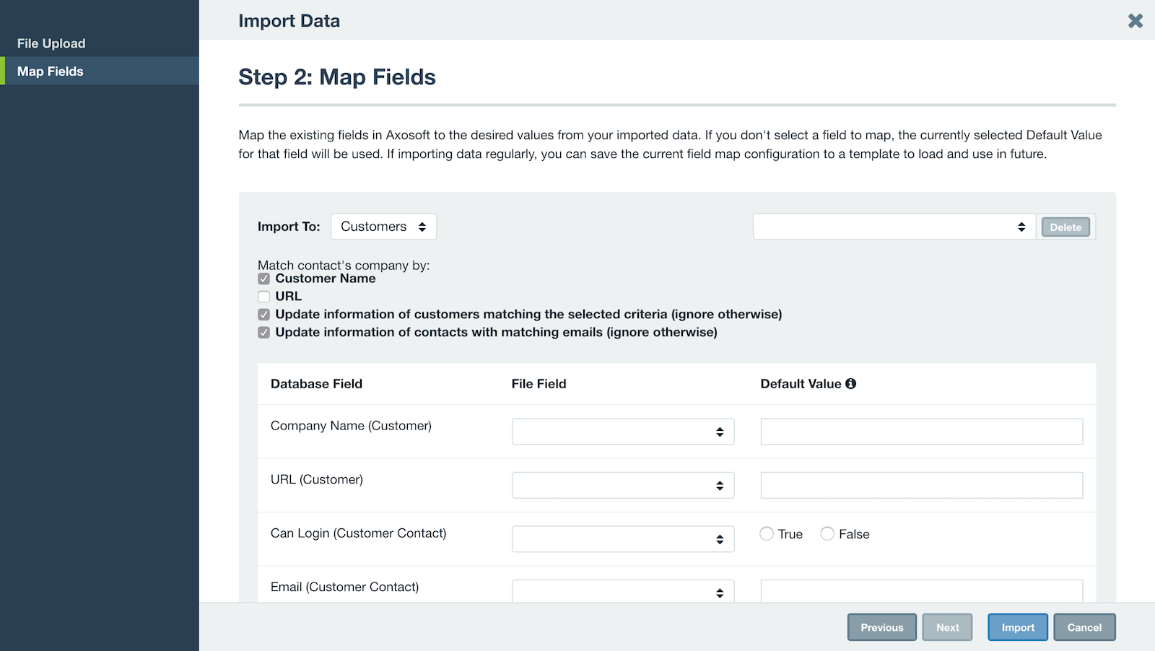
Task: Click the Previous button
Action: pyautogui.click(x=882, y=627)
